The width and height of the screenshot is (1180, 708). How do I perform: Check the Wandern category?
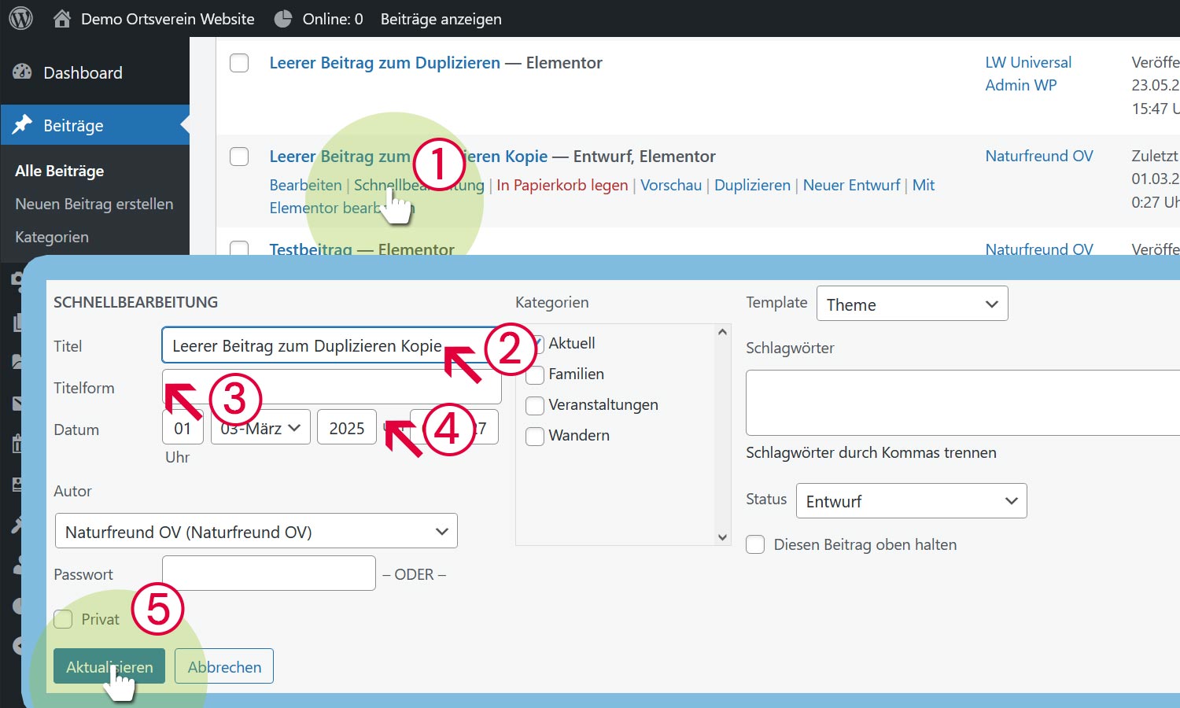tap(535, 437)
